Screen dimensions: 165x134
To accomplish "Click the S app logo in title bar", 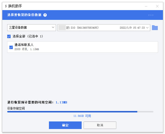I will (x=6, y=6).
